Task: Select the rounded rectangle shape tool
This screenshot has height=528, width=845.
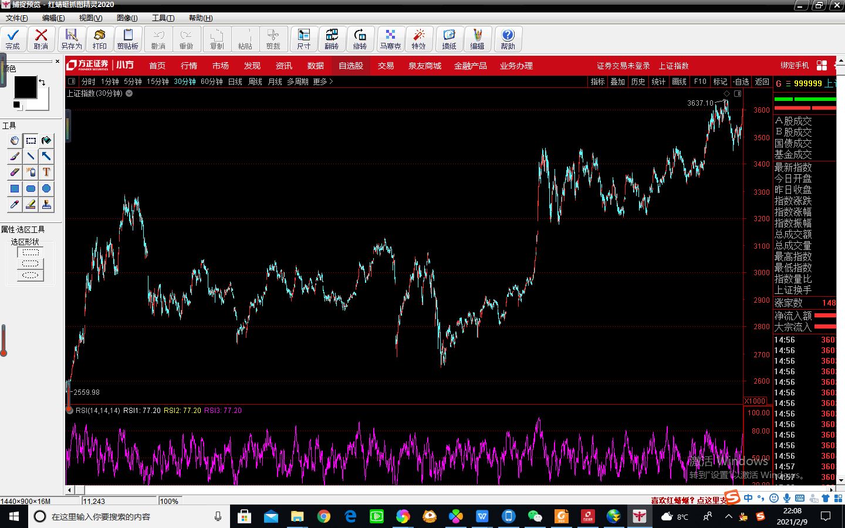Action: click(31, 188)
